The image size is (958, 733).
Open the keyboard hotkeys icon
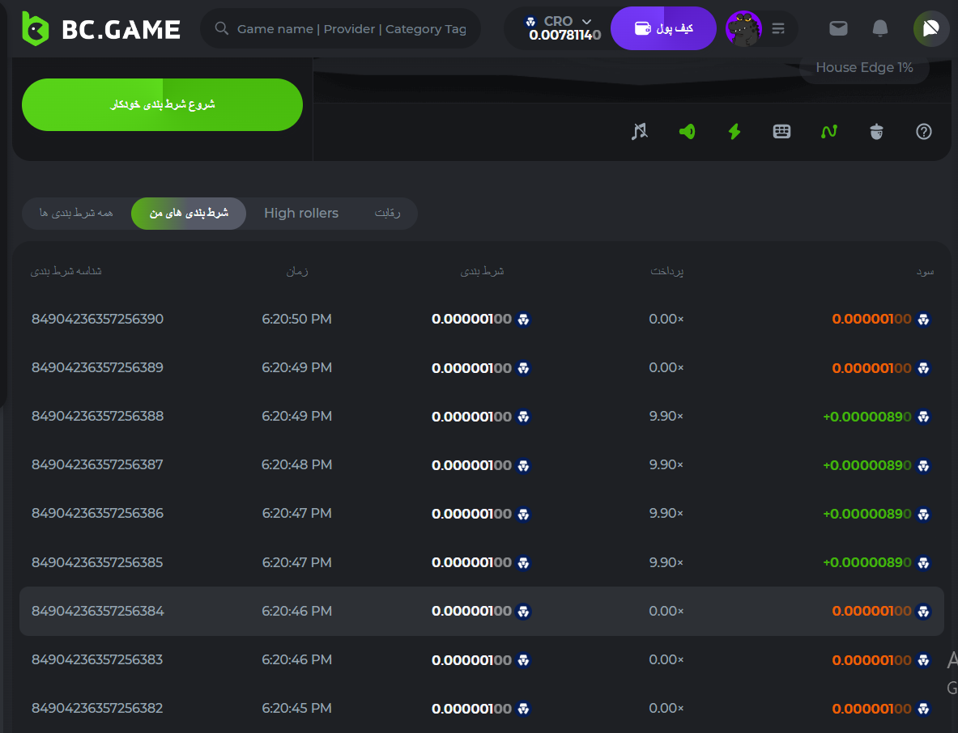click(781, 131)
